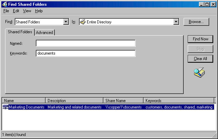The image size is (218, 139).
Task: Click the Keywords field containing documents
Action: (85, 54)
